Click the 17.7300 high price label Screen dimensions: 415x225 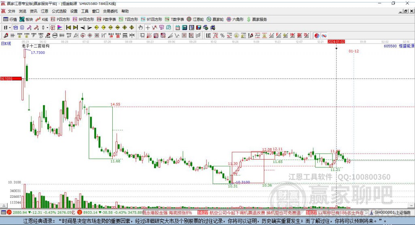[38, 52]
